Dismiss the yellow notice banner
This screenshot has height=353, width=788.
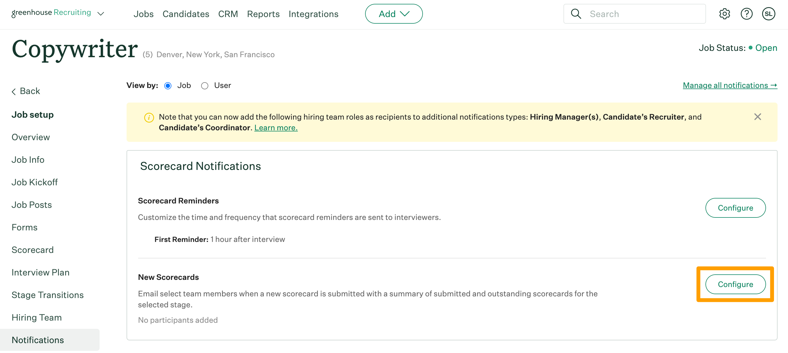(x=757, y=117)
